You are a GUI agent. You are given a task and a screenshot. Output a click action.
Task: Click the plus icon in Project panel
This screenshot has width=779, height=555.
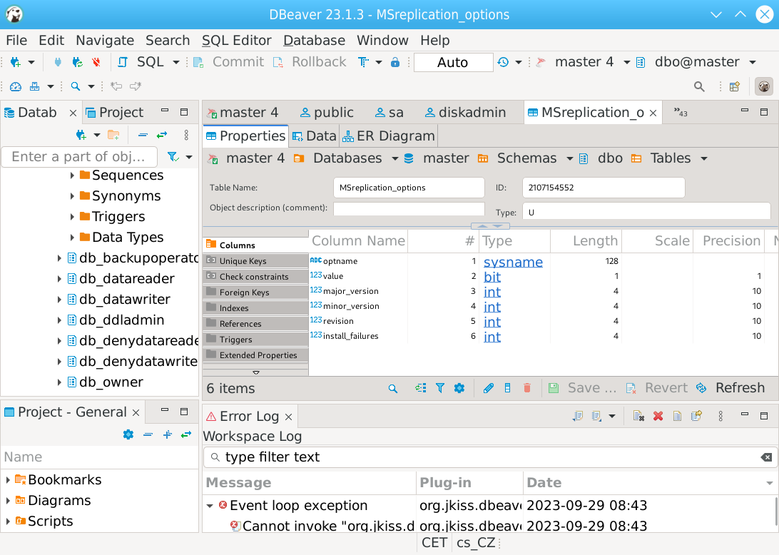click(x=168, y=434)
